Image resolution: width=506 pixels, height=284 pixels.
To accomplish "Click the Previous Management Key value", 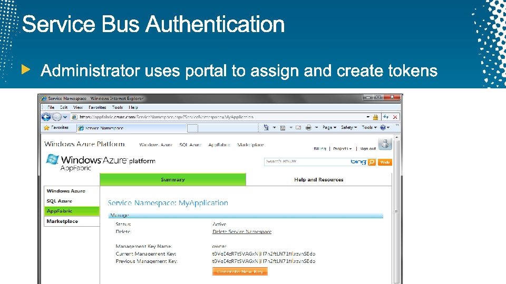I will point(264,261).
